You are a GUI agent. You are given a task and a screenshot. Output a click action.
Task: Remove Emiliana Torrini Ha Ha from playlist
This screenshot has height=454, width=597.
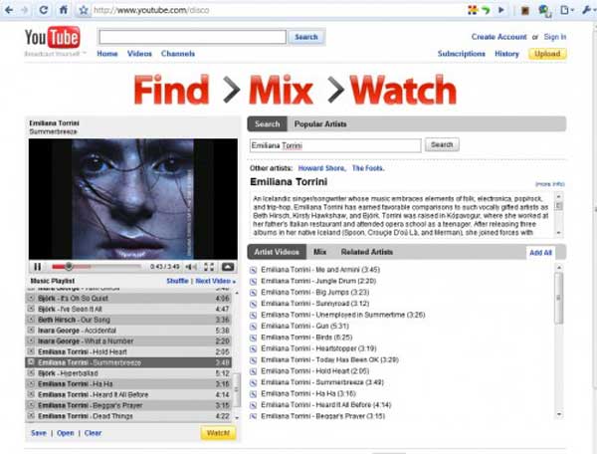(x=31, y=383)
